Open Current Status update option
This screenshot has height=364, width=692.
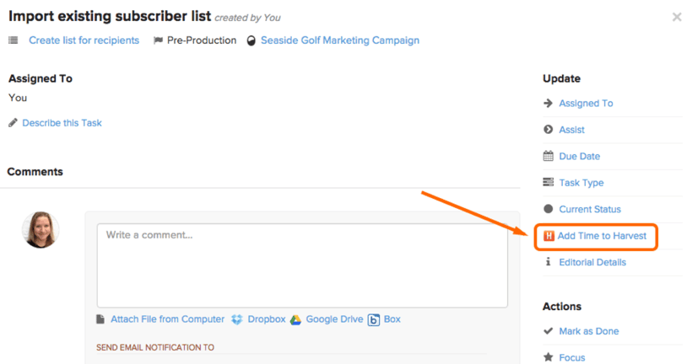click(589, 209)
